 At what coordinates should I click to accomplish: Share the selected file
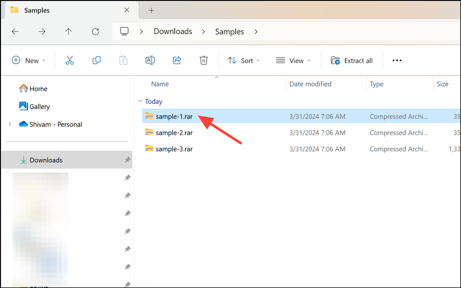[177, 60]
